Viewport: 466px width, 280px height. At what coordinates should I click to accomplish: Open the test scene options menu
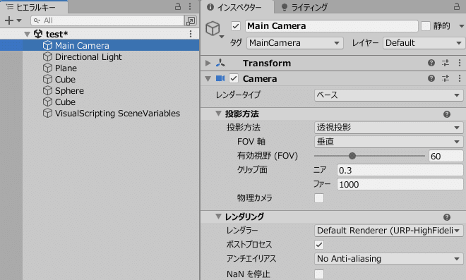pos(191,34)
